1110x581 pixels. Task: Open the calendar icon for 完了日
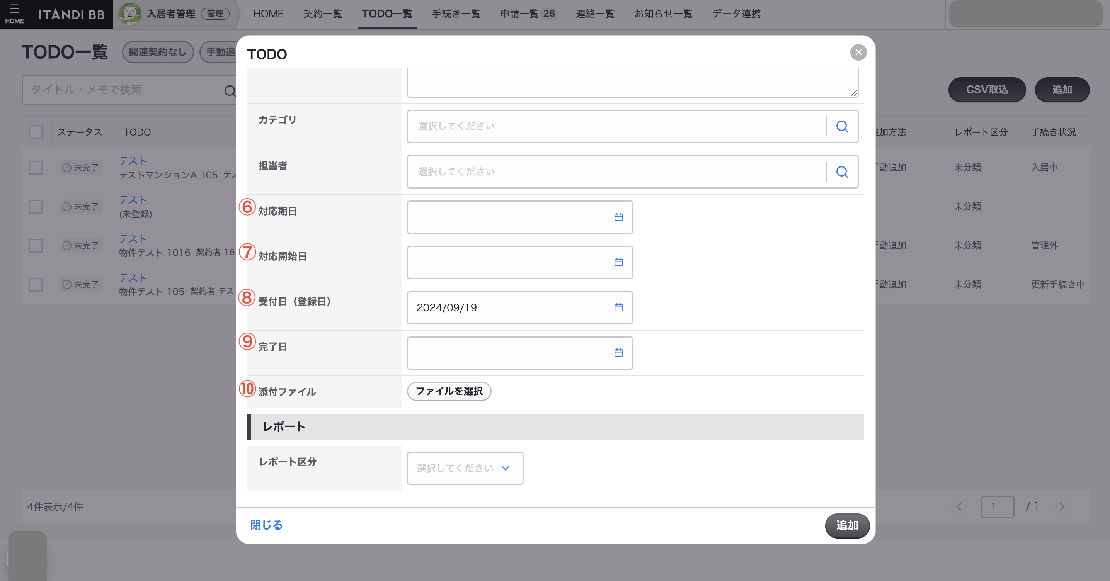coord(618,353)
